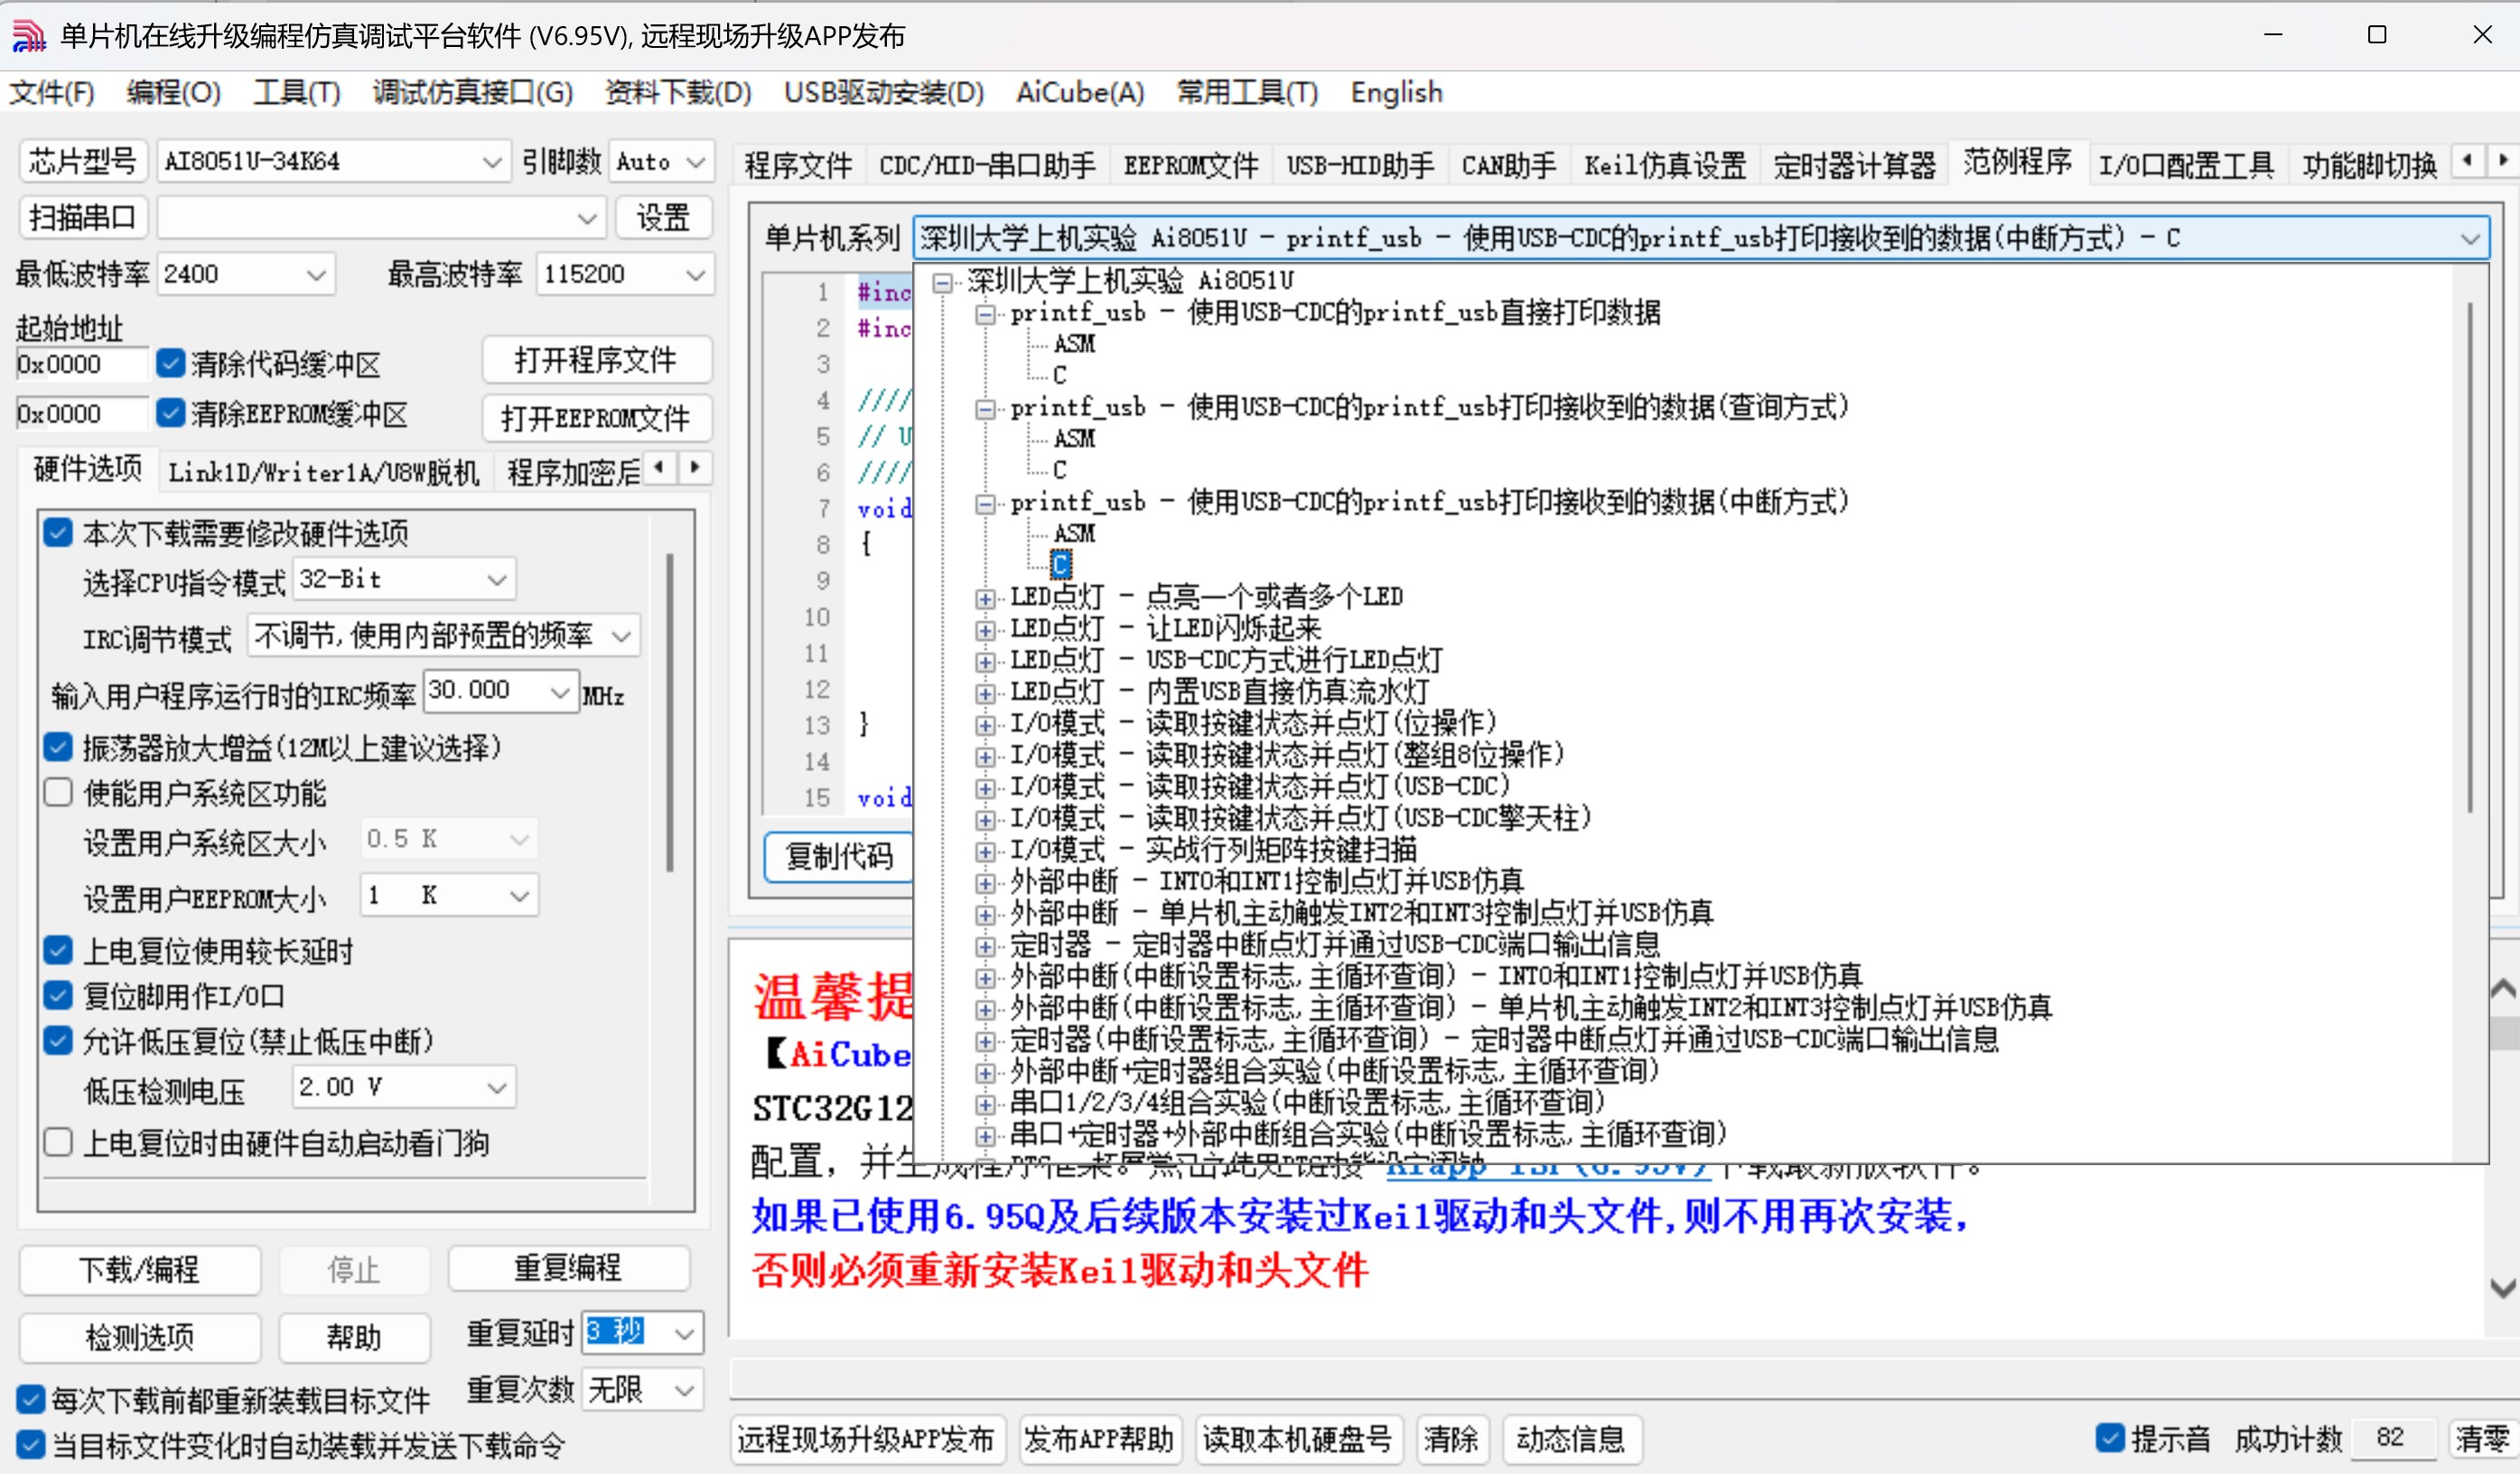Toggle 允许低压复位 checkbox
The height and width of the screenshot is (1474, 2520).
tap(58, 1041)
